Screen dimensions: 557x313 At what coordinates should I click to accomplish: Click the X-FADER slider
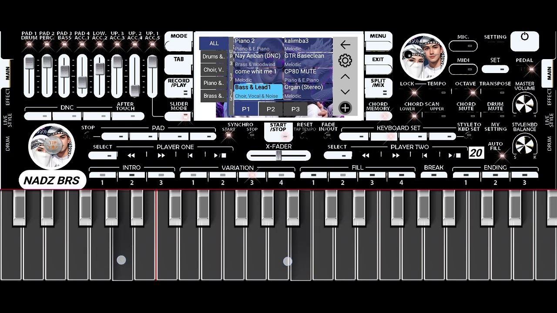click(x=278, y=156)
